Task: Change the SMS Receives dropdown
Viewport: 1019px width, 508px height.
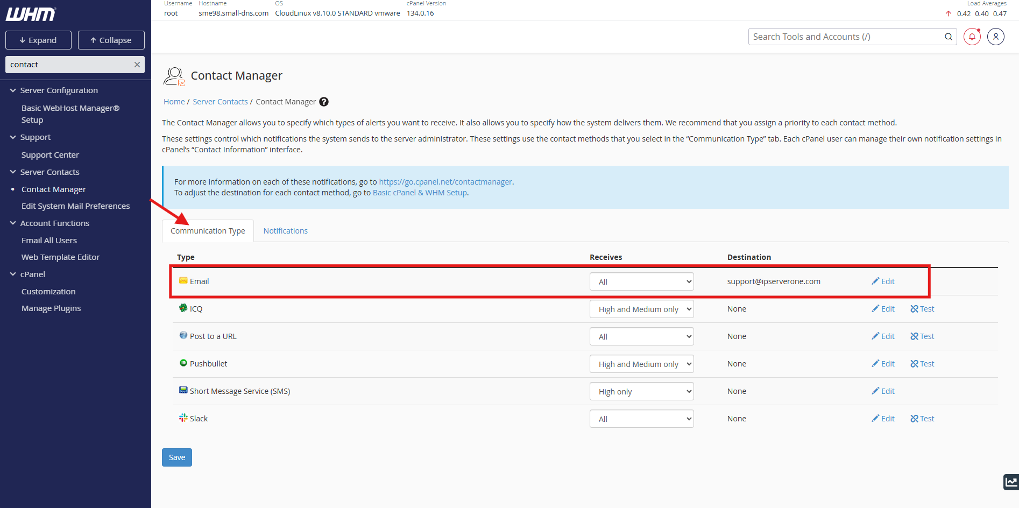Action: coord(641,392)
